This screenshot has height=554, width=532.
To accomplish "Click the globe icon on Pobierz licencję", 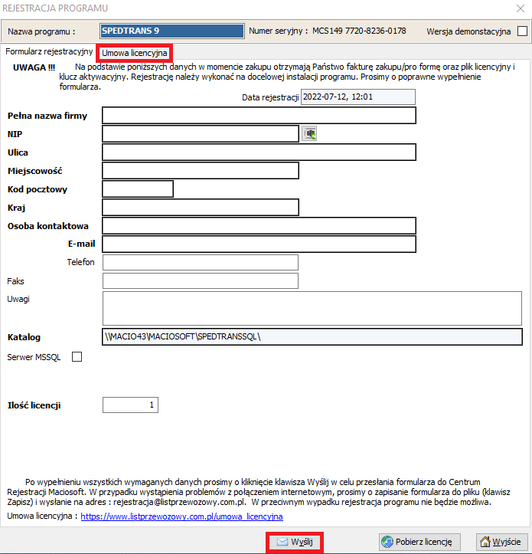I will pyautogui.click(x=387, y=542).
